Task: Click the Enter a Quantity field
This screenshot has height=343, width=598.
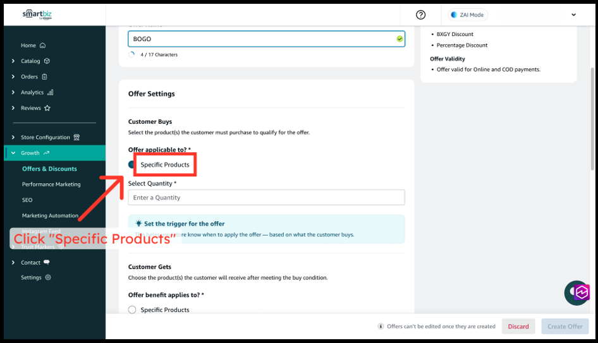Action: (266, 198)
